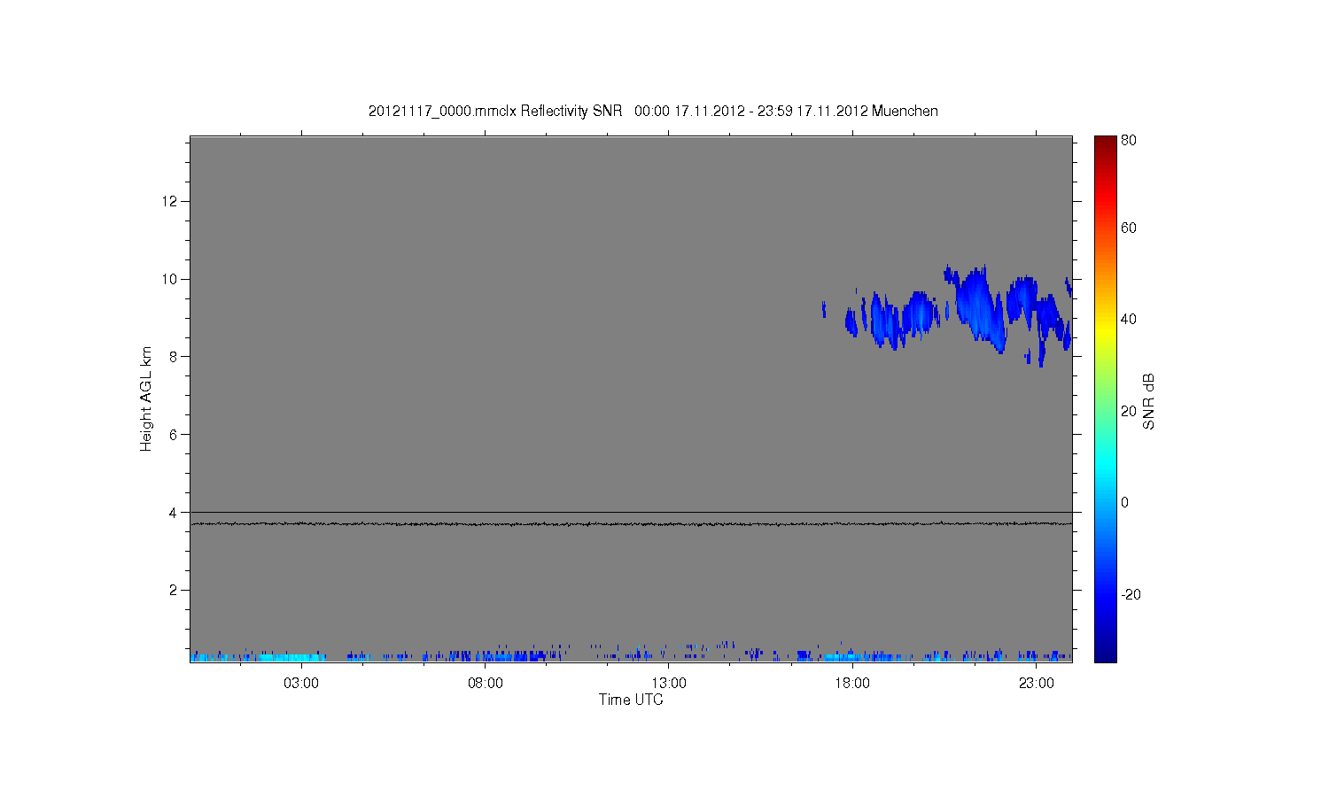This screenshot has height=797, width=1329.
Task: Click the colorbar value 20
Action: point(1129,411)
